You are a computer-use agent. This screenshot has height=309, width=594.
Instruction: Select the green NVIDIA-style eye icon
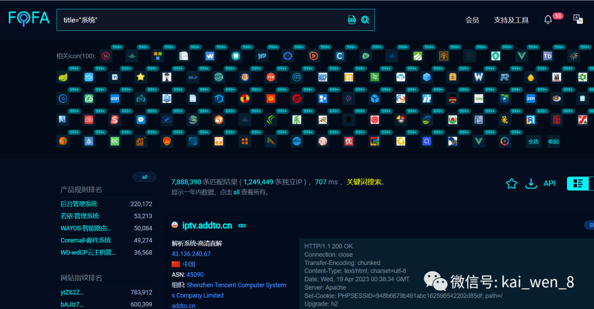pos(271,120)
